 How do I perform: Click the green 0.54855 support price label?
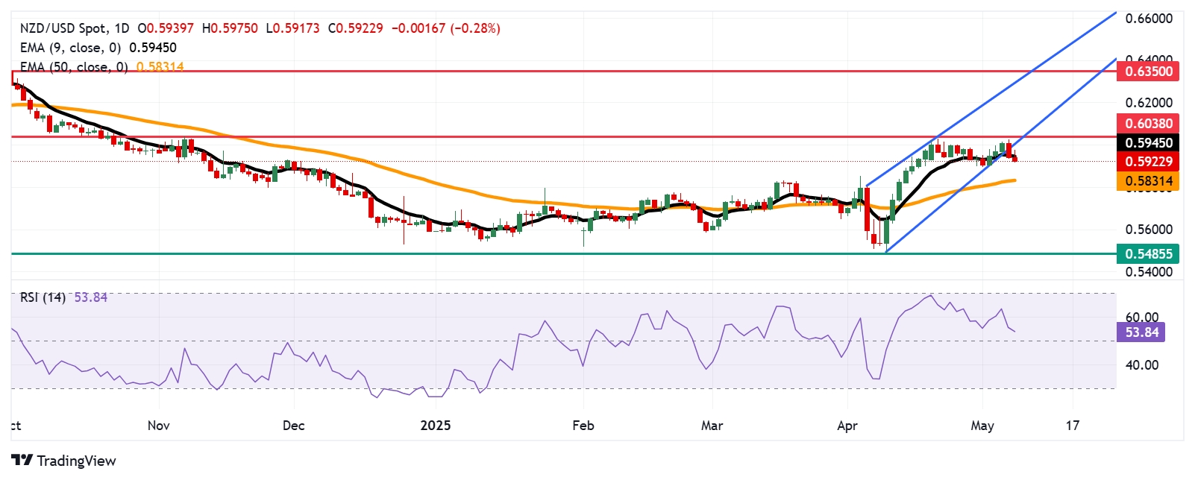1148,254
